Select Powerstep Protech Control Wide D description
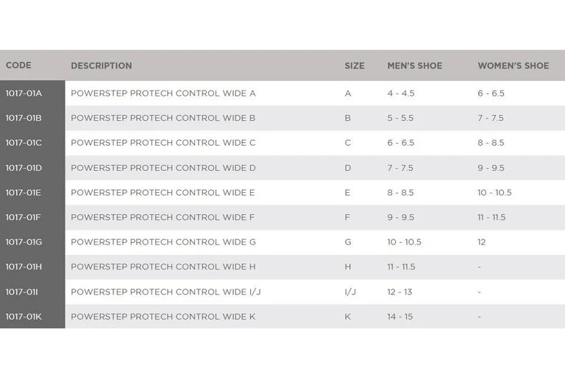The image size is (565, 377). (x=163, y=168)
